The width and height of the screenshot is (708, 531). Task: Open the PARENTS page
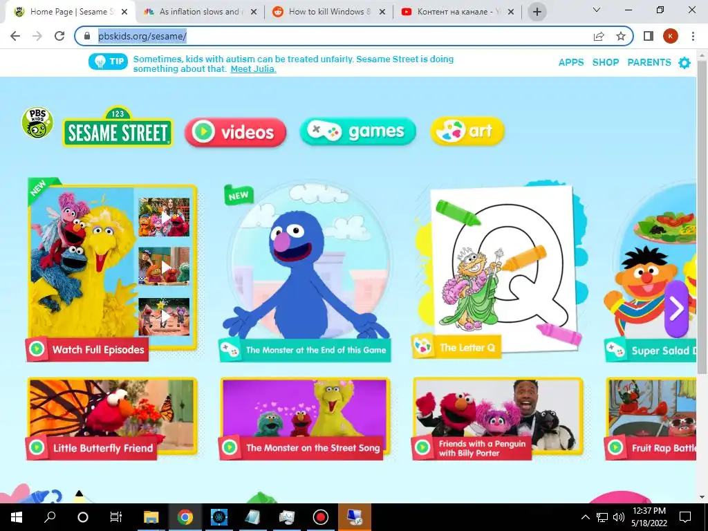coord(649,63)
